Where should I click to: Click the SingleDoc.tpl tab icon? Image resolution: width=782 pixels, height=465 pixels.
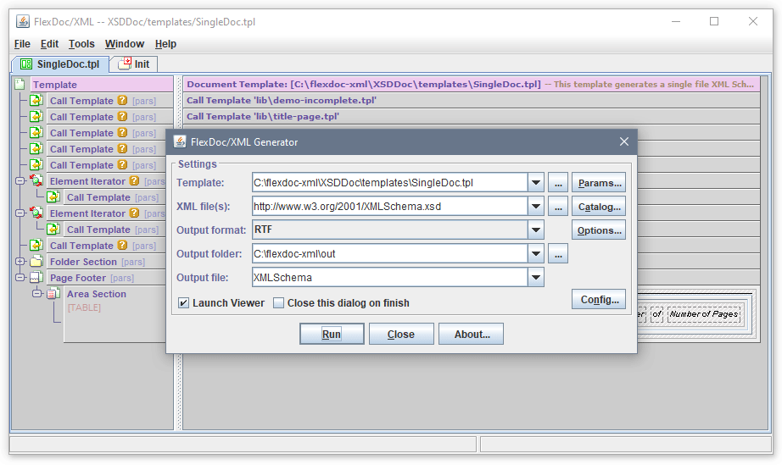(x=26, y=64)
